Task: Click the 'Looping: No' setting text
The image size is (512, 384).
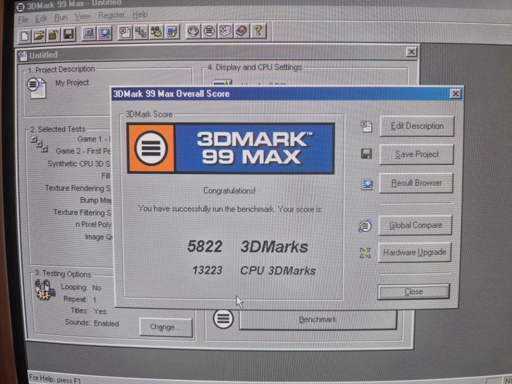Action: [81, 287]
